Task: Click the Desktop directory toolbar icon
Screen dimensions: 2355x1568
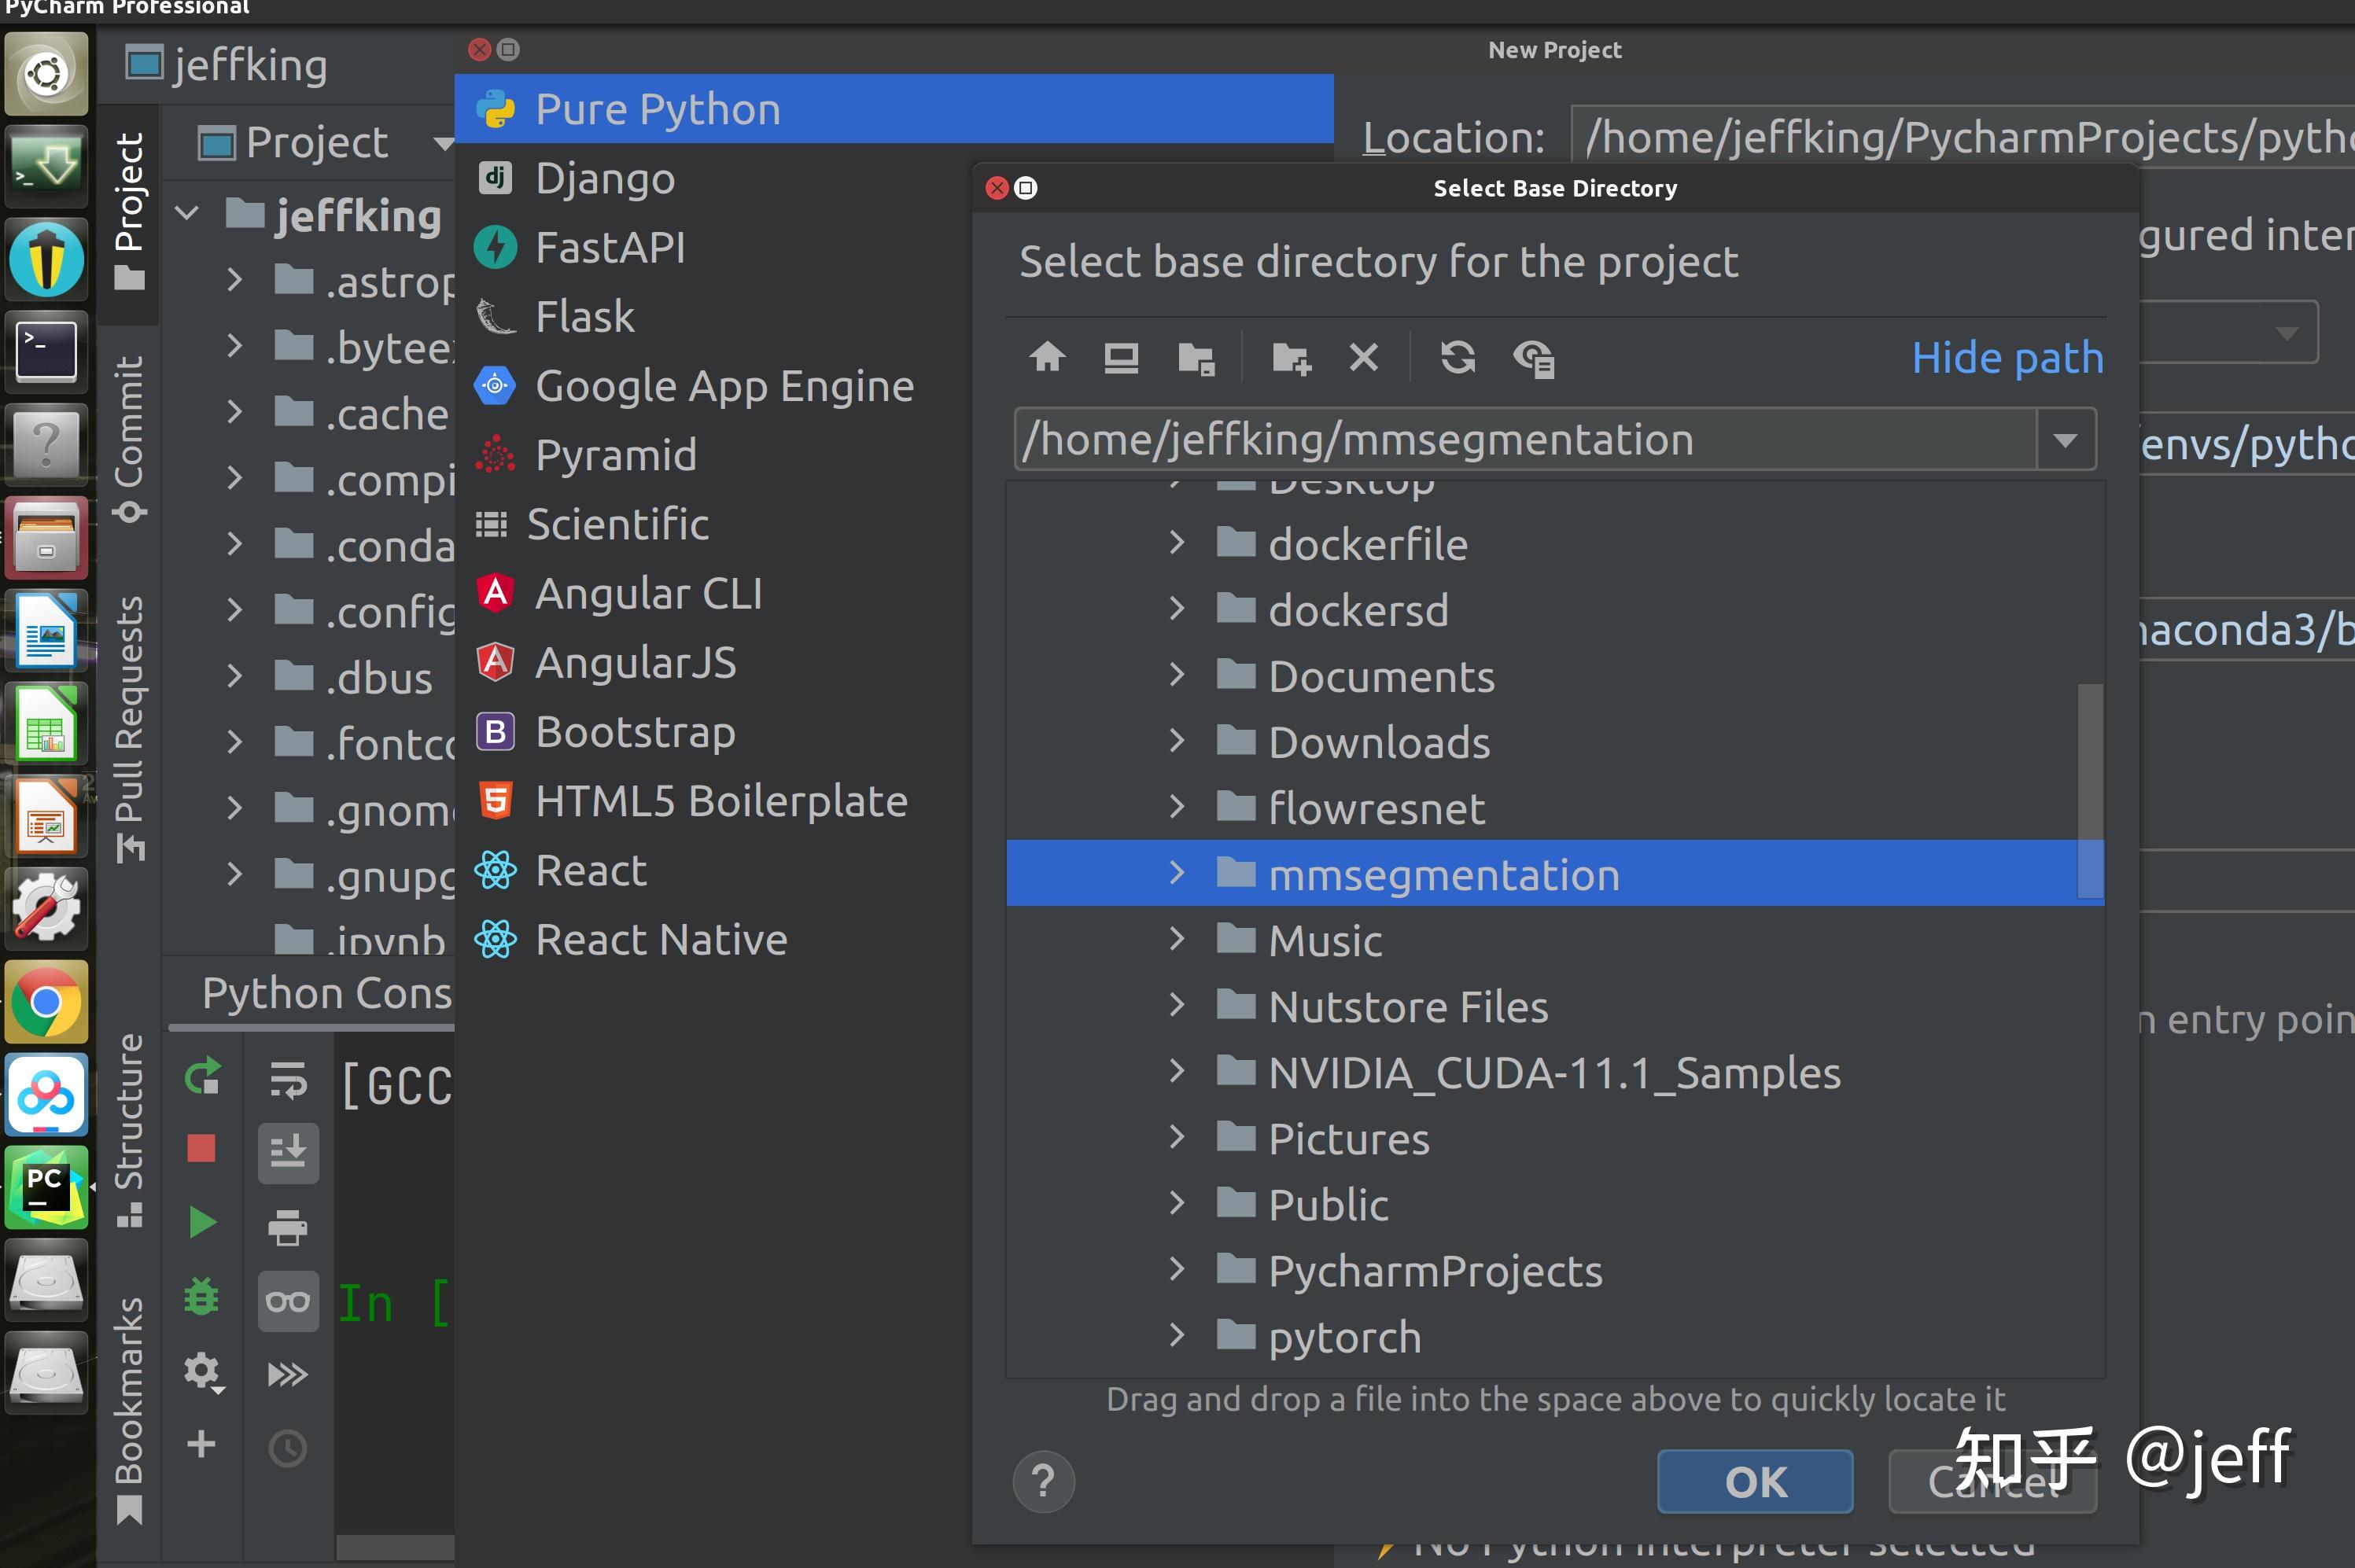Action: coord(1121,357)
